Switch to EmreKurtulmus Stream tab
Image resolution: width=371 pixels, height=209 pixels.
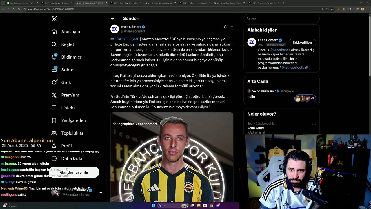click(x=22, y=3)
